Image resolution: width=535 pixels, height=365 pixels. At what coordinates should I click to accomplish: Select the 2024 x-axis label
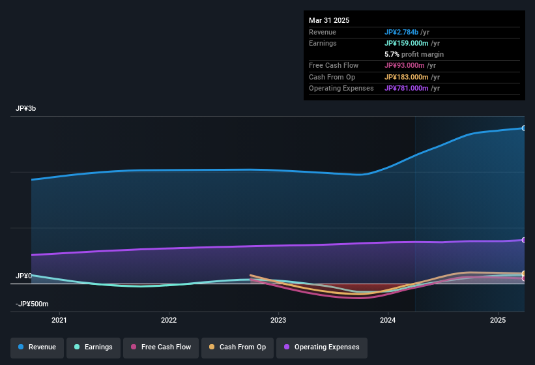pos(388,320)
